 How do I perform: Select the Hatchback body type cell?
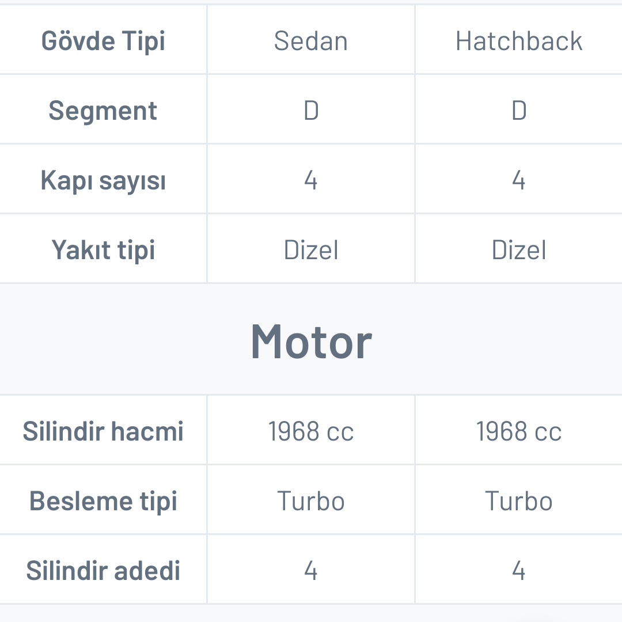coord(519,41)
